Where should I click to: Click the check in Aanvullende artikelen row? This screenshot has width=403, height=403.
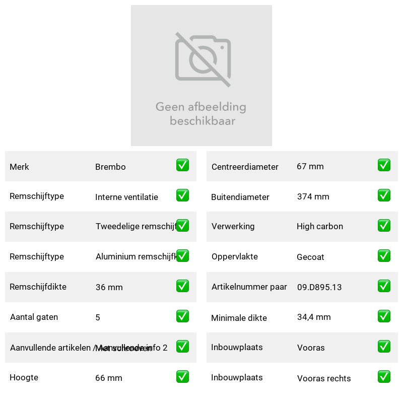182,347
